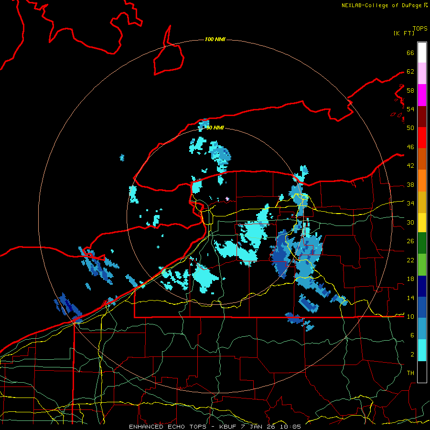Click the yellow legend color swatch
This screenshot has width=430, height=430.
point(422,223)
